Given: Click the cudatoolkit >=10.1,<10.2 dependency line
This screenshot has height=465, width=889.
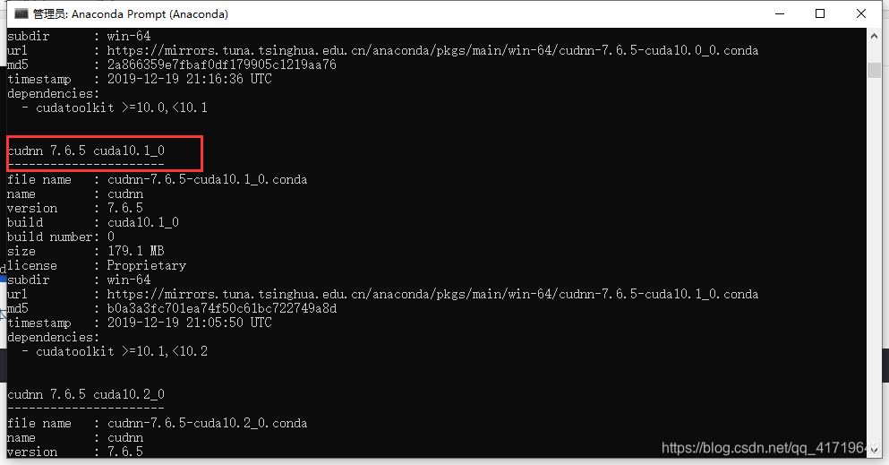Looking at the screenshot, I should tap(115, 351).
